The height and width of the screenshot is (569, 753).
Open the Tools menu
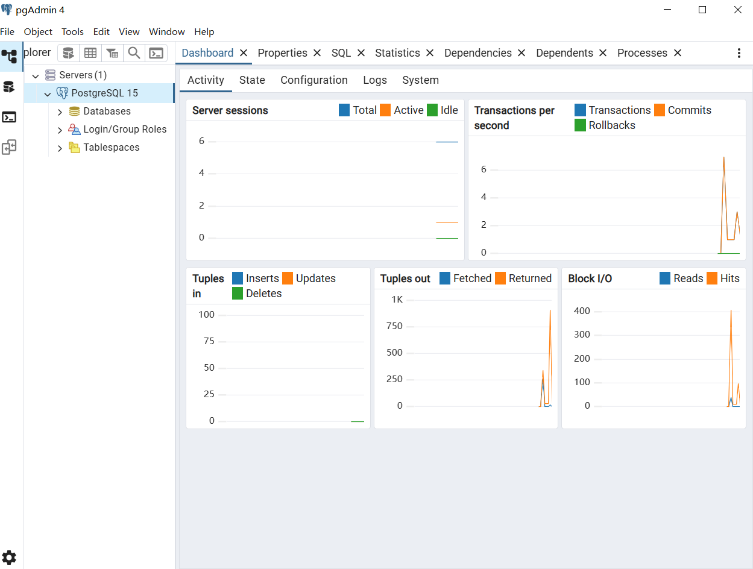tap(72, 32)
